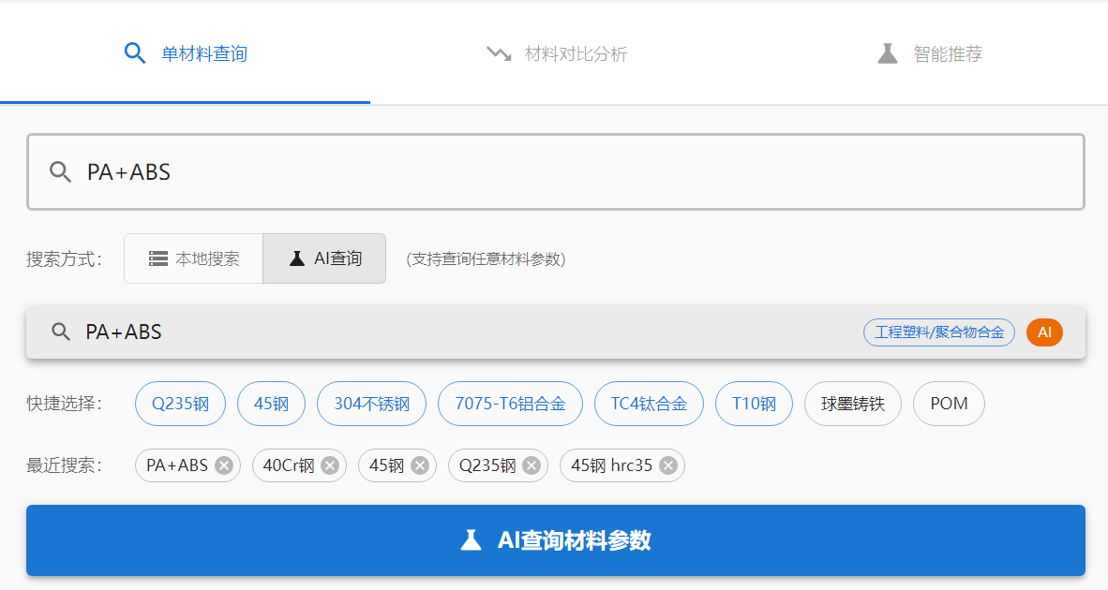
Task: Click the search icon inside the main input
Action: [x=60, y=171]
